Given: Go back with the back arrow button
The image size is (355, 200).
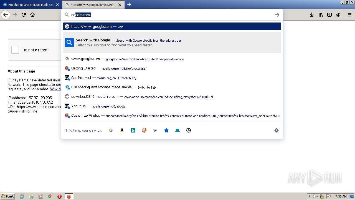Looking at the screenshot, I should click(6, 15).
